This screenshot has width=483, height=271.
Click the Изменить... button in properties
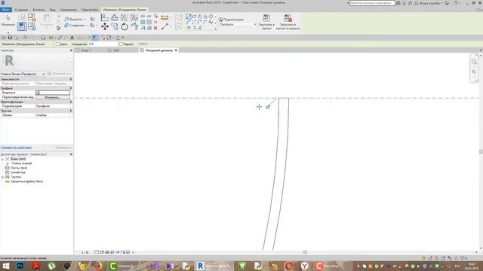point(52,97)
